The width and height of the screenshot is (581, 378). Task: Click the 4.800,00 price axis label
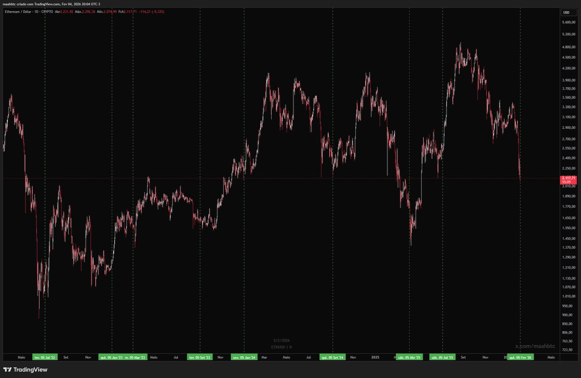568,47
